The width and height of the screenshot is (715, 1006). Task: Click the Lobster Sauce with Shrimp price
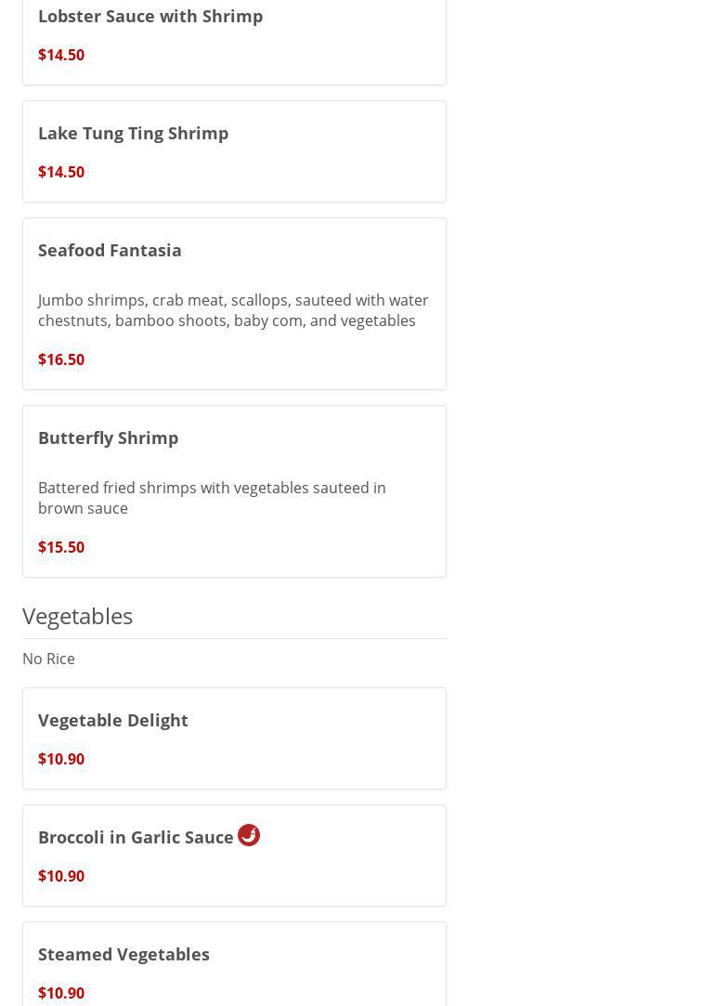pos(61,55)
